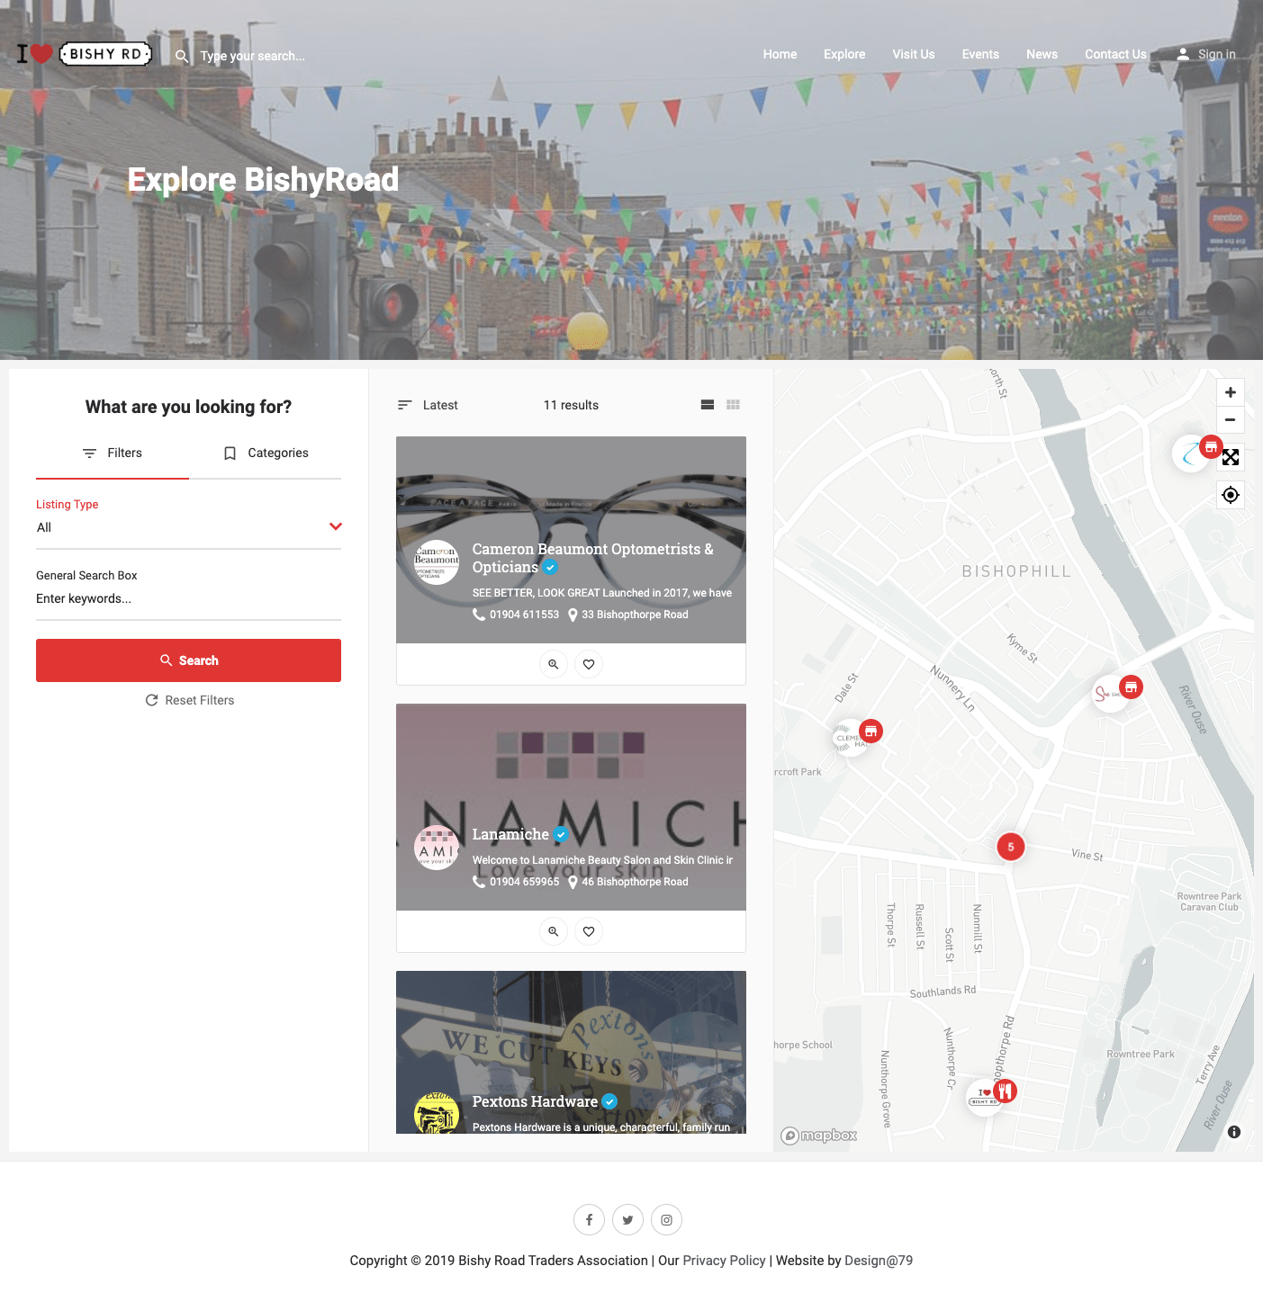The height and width of the screenshot is (1302, 1263).
Task: Click the Lanamiche logo thumbnail
Action: click(x=437, y=848)
